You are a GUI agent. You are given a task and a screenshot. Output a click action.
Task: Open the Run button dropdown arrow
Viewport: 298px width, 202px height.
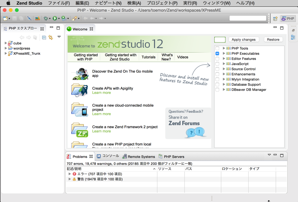[59, 19]
